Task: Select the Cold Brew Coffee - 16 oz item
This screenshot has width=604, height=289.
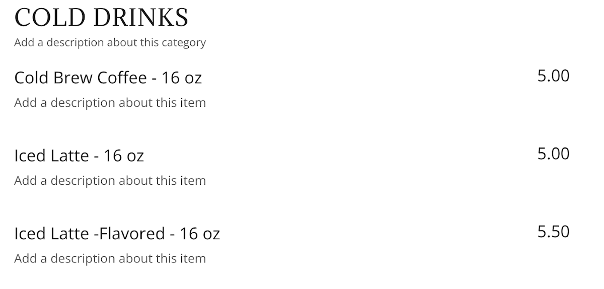Action: click(x=108, y=78)
